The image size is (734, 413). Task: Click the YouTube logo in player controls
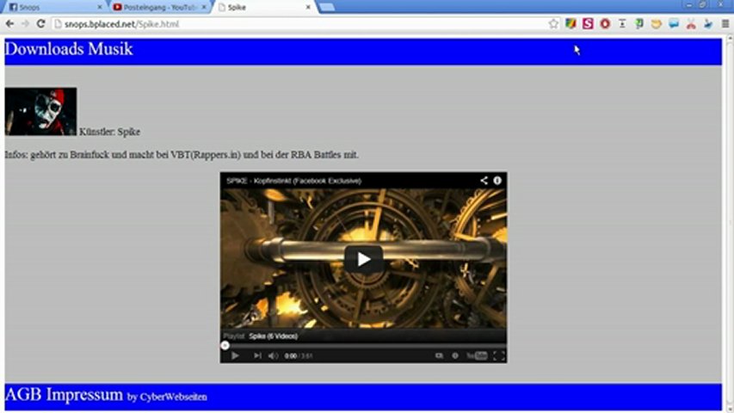477,355
